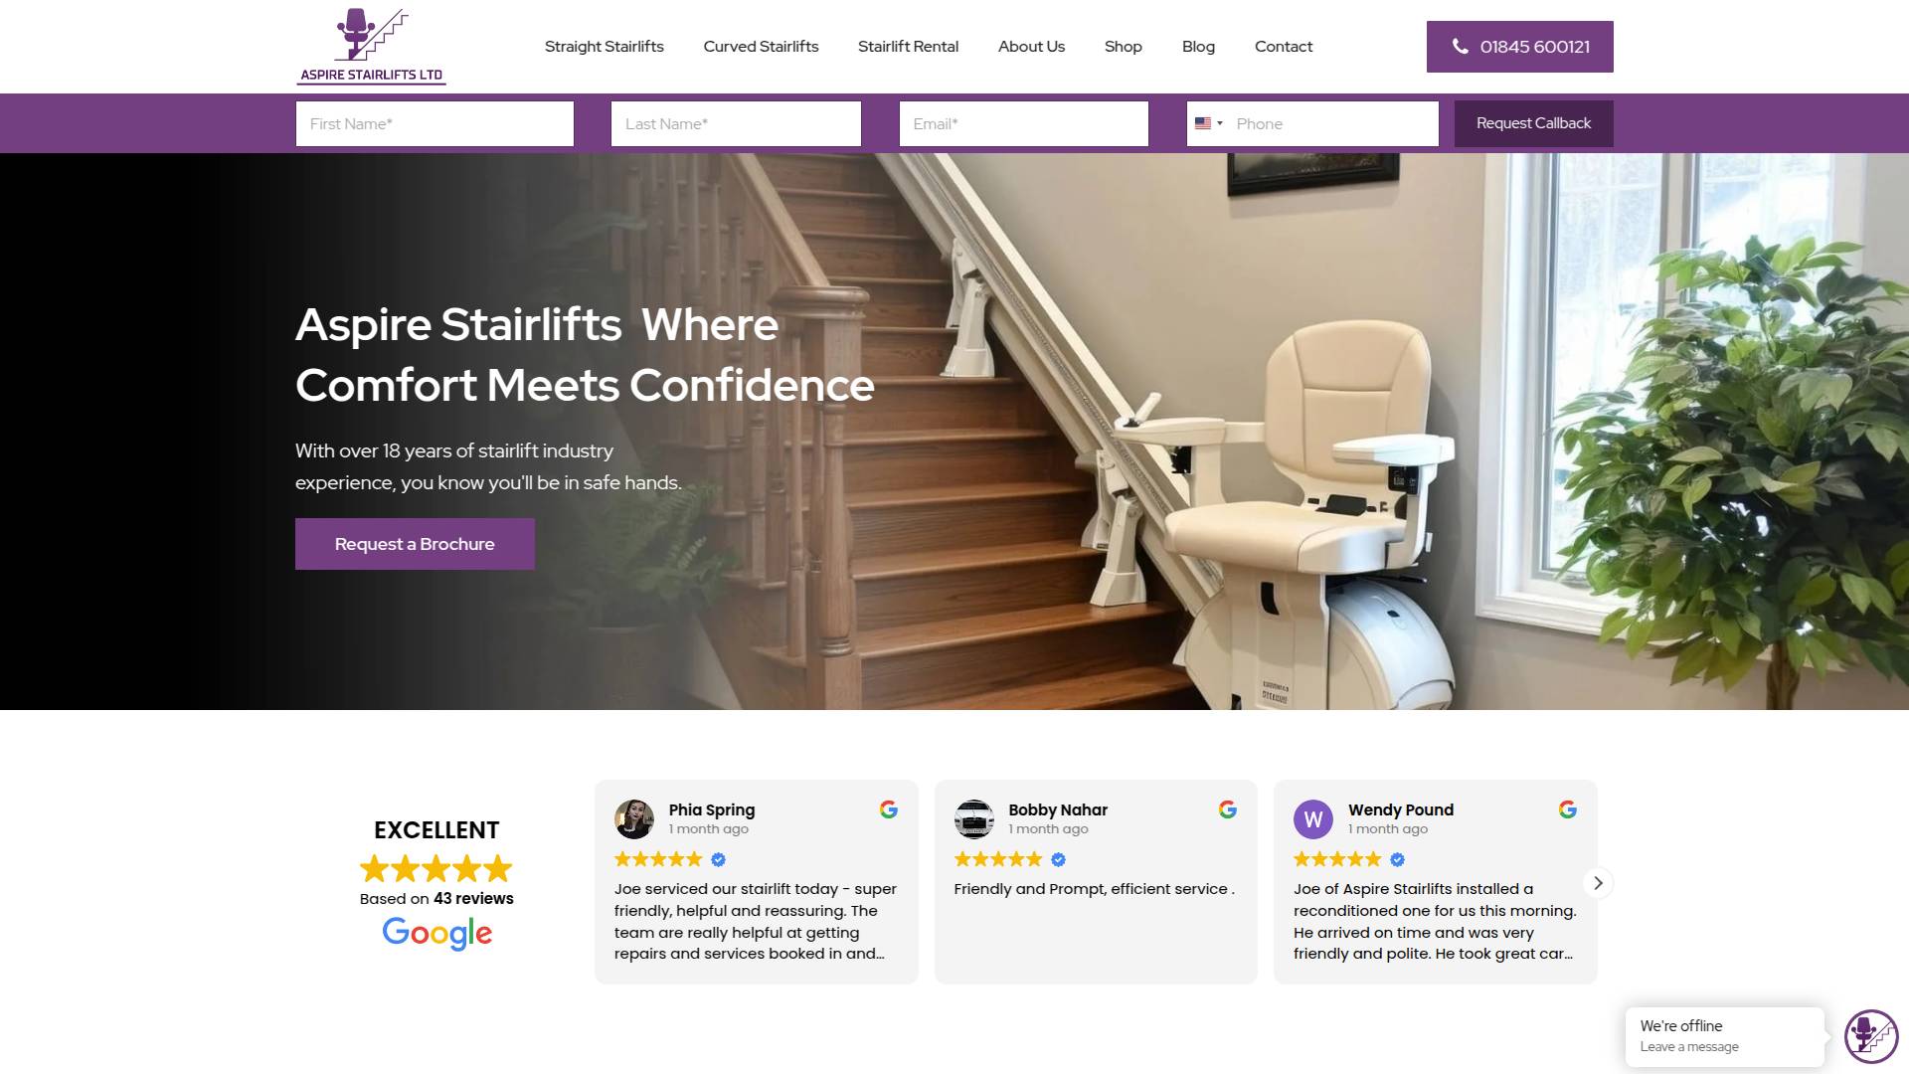
Task: Open the chat widget stairlift icon
Action: click(x=1871, y=1036)
